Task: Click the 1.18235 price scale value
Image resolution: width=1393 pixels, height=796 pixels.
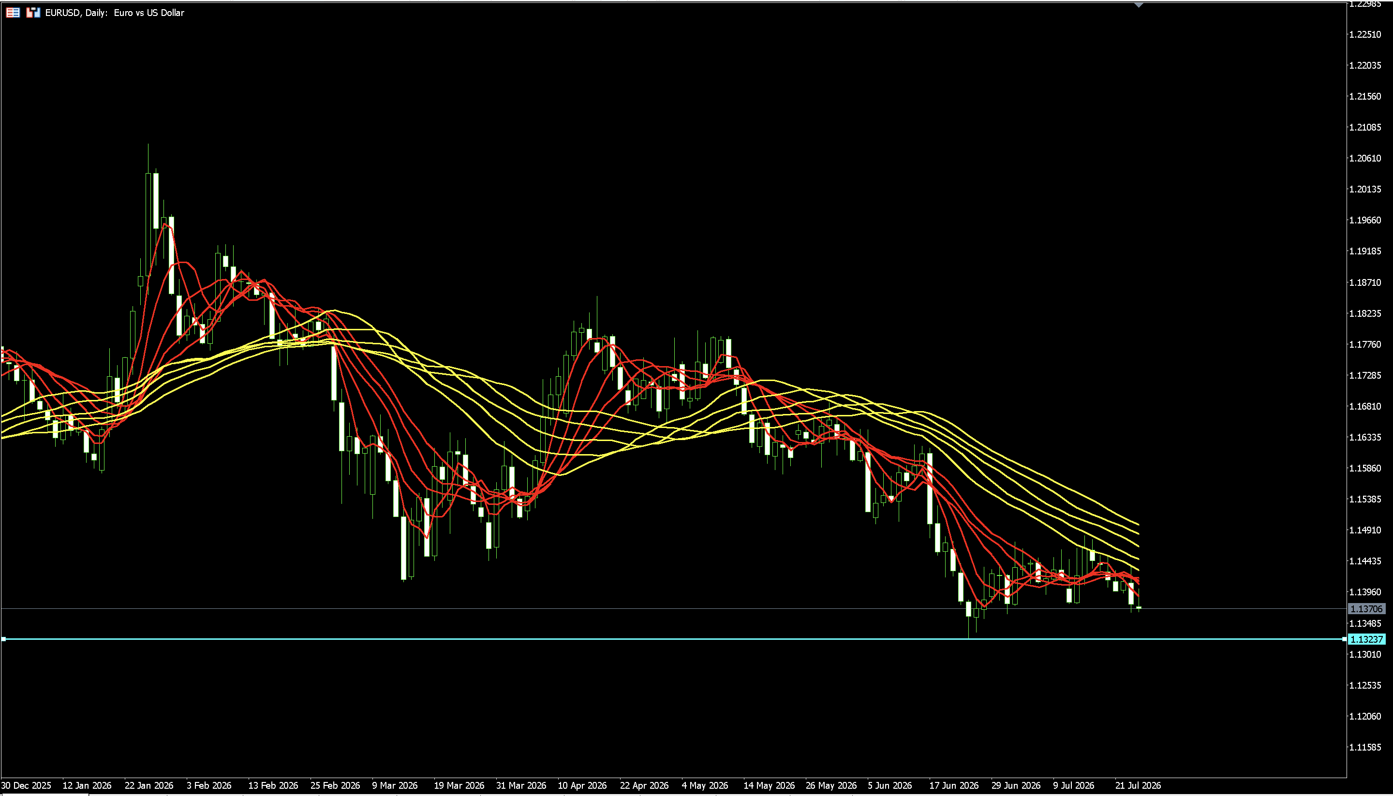Action: [1365, 314]
